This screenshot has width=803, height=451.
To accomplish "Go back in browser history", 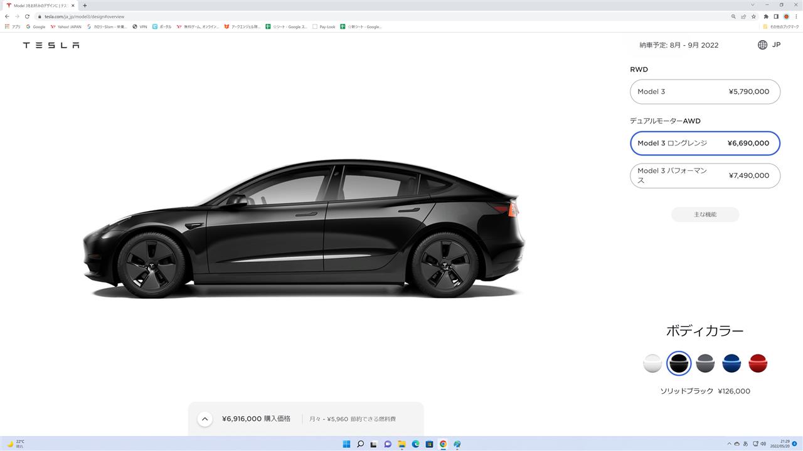I will pos(7,16).
